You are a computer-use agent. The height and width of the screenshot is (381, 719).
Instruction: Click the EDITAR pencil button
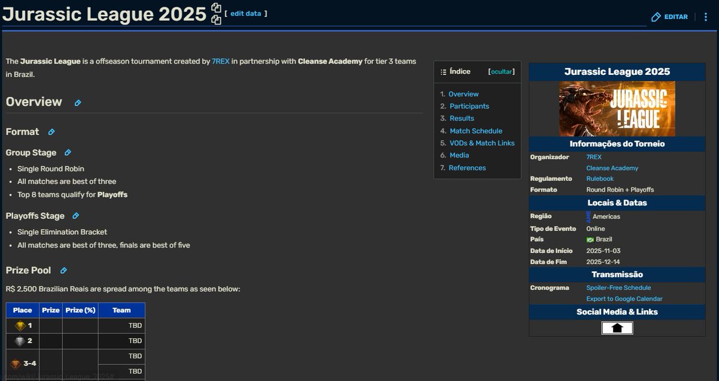670,17
